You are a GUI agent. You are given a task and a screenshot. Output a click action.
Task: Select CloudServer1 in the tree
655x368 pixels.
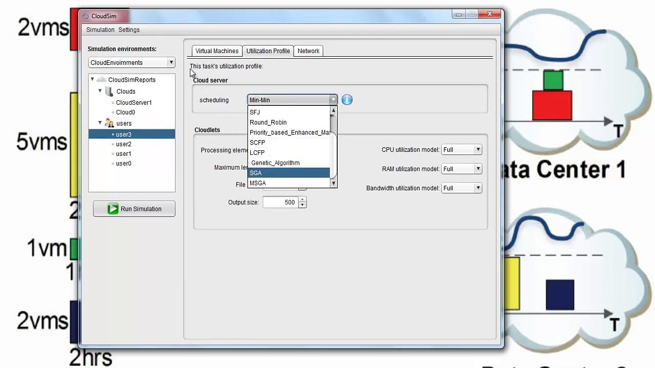tap(134, 103)
